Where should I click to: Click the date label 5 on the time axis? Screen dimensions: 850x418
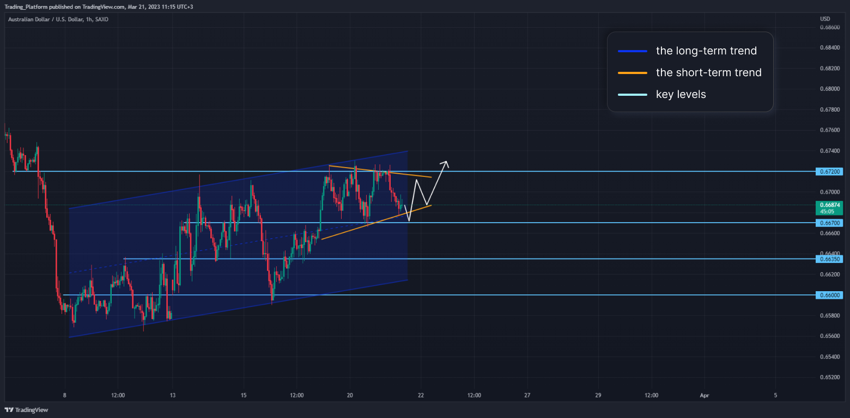(775, 395)
